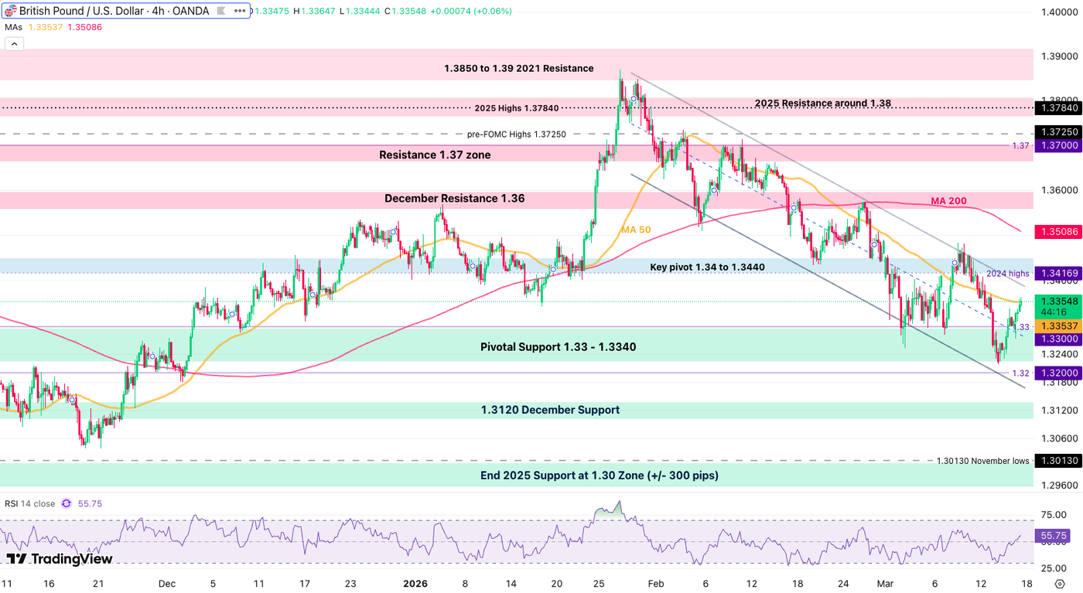Click the GBP/USD currency flag icon
The height and width of the screenshot is (593, 1083).
coord(11,11)
